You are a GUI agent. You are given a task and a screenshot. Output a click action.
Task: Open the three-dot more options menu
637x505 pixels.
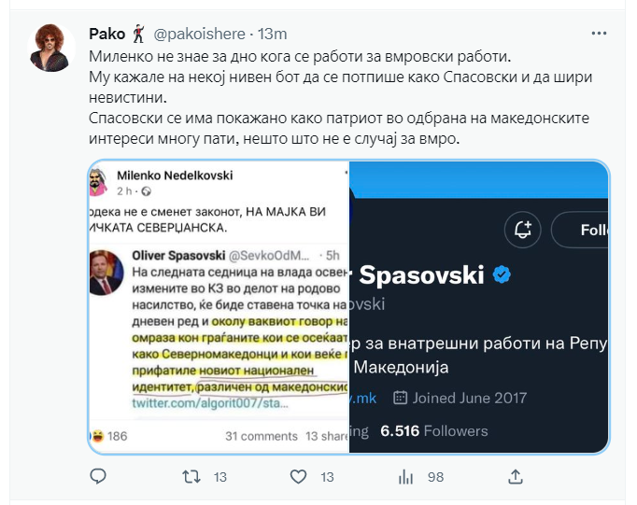[599, 34]
